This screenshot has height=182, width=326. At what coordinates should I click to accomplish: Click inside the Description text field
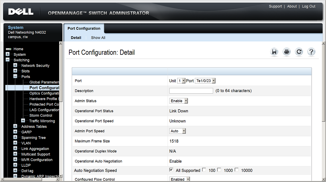[191, 91]
